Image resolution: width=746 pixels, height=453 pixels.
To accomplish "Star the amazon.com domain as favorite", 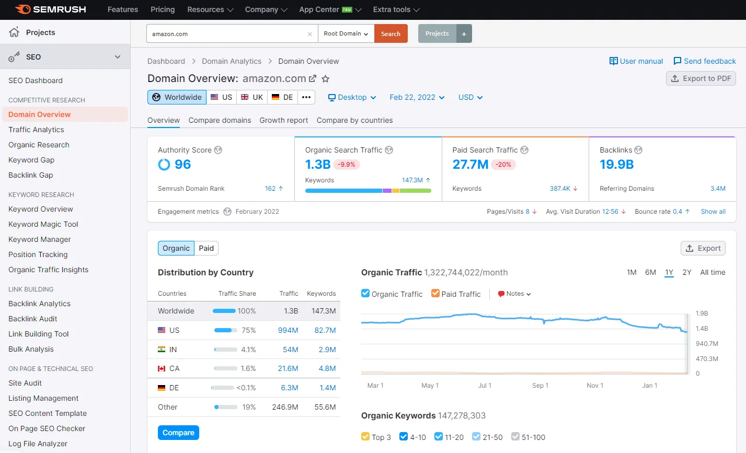I will (x=325, y=79).
